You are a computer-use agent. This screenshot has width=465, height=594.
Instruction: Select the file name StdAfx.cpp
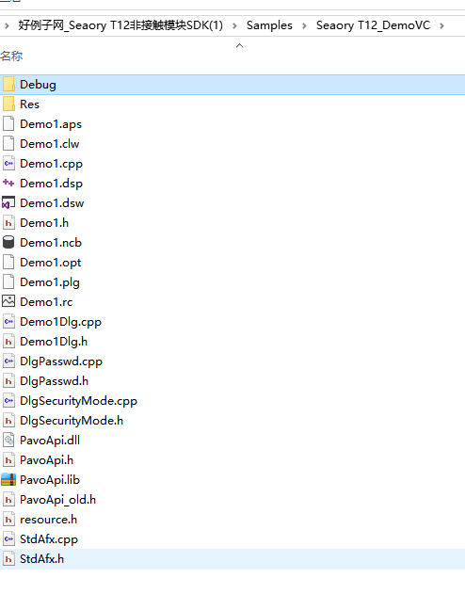tap(49, 539)
